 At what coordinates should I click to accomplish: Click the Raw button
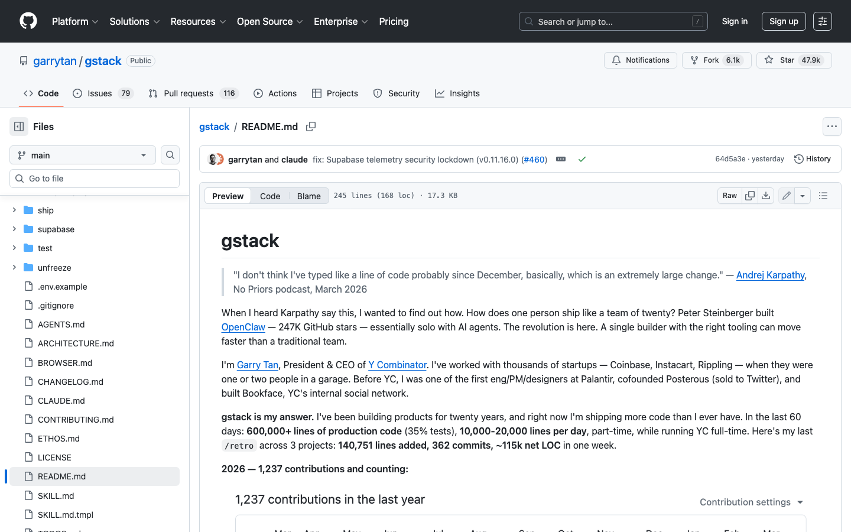point(730,196)
